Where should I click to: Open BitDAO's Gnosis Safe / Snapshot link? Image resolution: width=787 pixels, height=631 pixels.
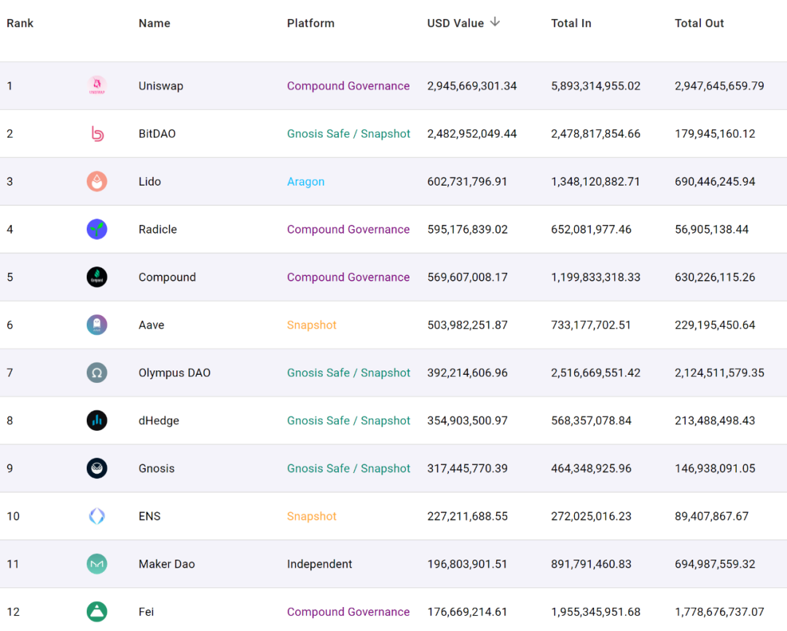click(x=348, y=134)
